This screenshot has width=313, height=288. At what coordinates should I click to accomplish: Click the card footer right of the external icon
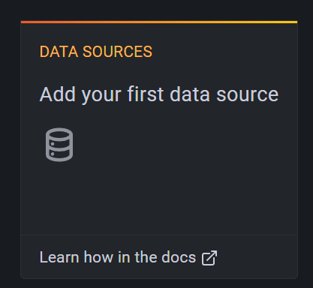(x=257, y=257)
